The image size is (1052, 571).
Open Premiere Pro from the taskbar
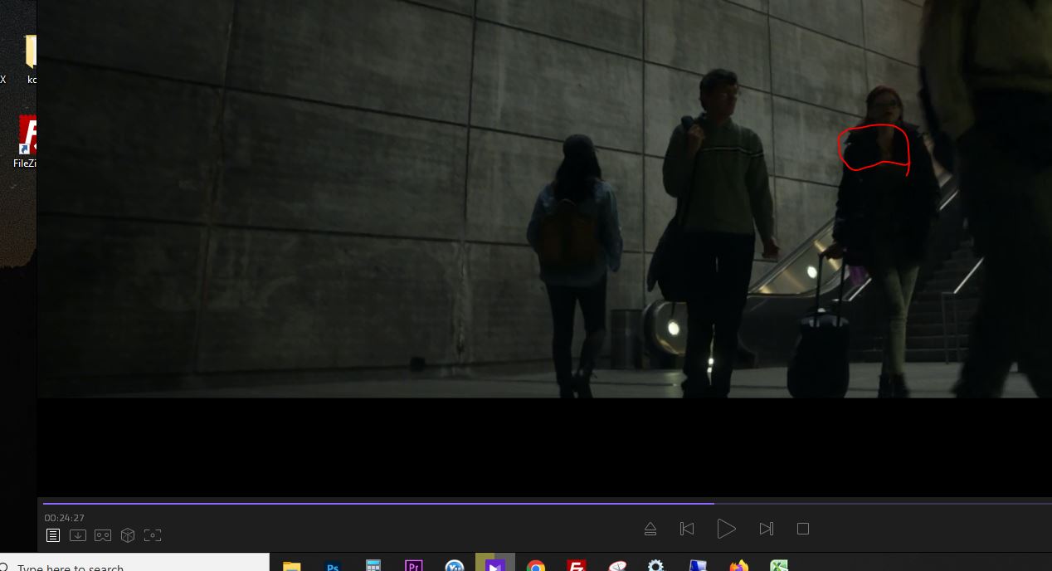click(413, 566)
